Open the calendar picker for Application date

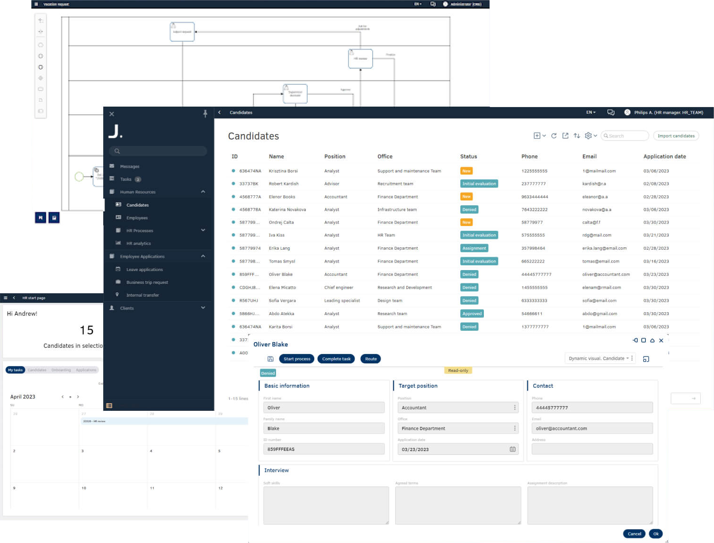click(x=512, y=449)
